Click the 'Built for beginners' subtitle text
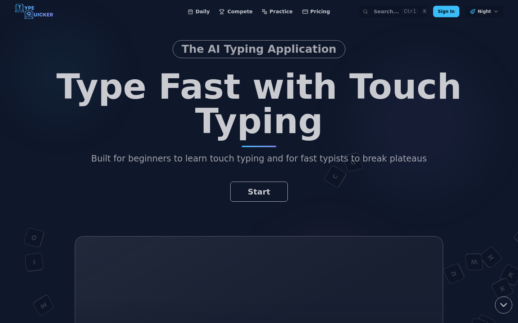Image resolution: width=518 pixels, height=323 pixels. pos(259,158)
